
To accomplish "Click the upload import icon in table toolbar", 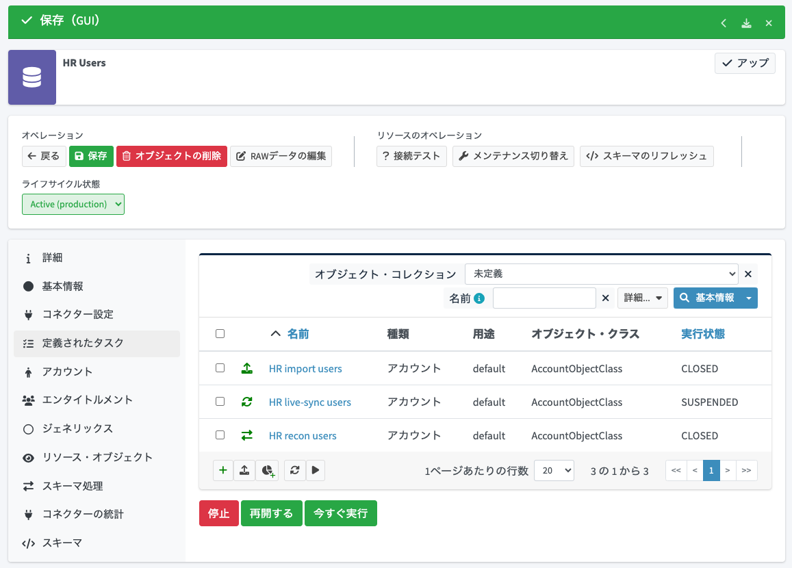I will click(244, 471).
